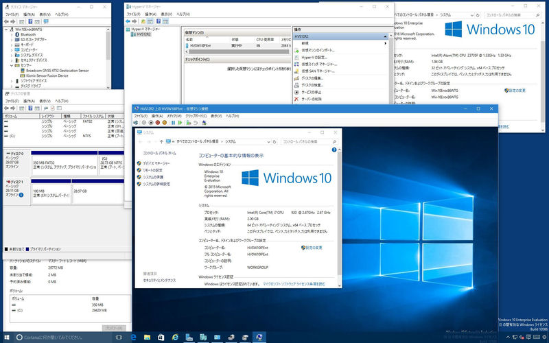Open the メディア(M) menu in VM connection
The height and width of the screenshot is (343, 549).
pyautogui.click(x=174, y=116)
